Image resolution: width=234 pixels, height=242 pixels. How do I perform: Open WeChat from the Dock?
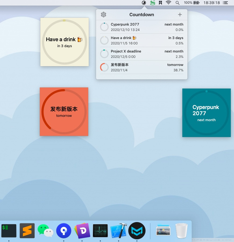[45, 231]
